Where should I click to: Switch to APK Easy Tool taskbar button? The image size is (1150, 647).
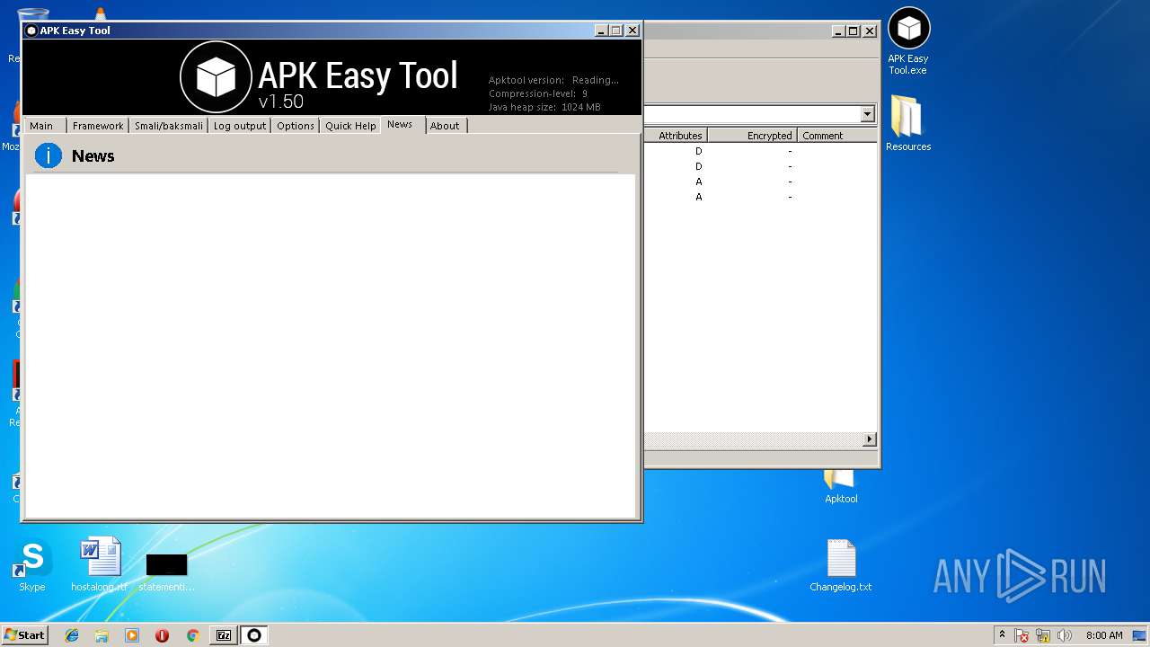[x=254, y=635]
